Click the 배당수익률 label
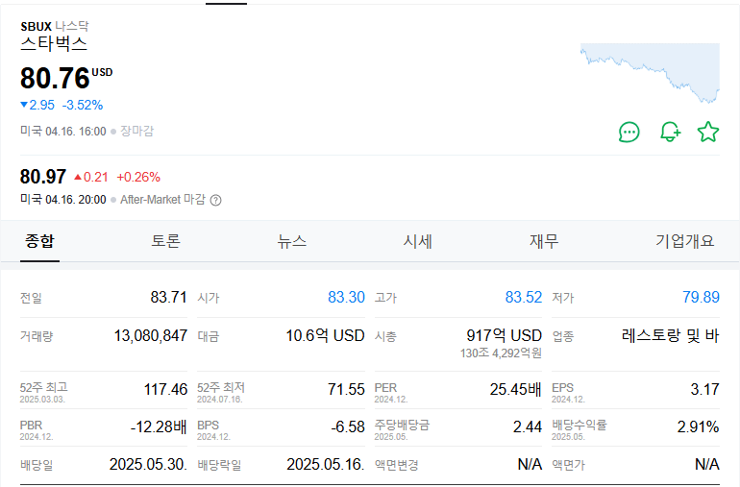 pyautogui.click(x=580, y=425)
